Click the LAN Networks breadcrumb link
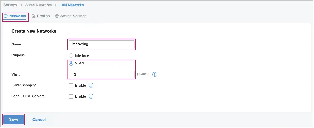Screen dimensions: 314x128 (72, 5)
